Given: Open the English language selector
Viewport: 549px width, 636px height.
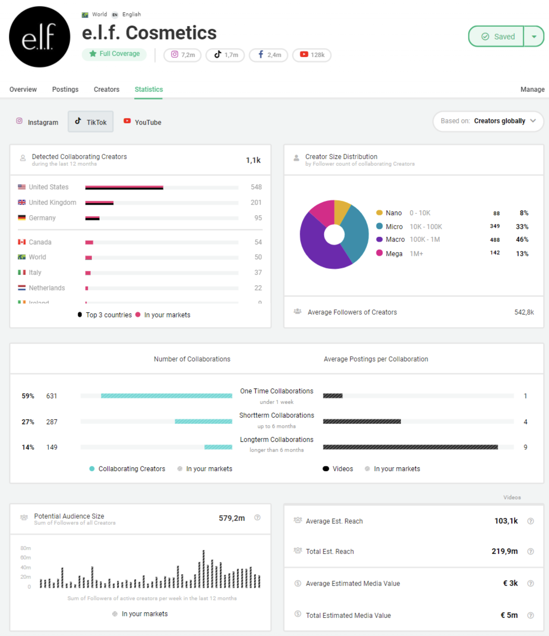Looking at the screenshot, I should 132,14.
